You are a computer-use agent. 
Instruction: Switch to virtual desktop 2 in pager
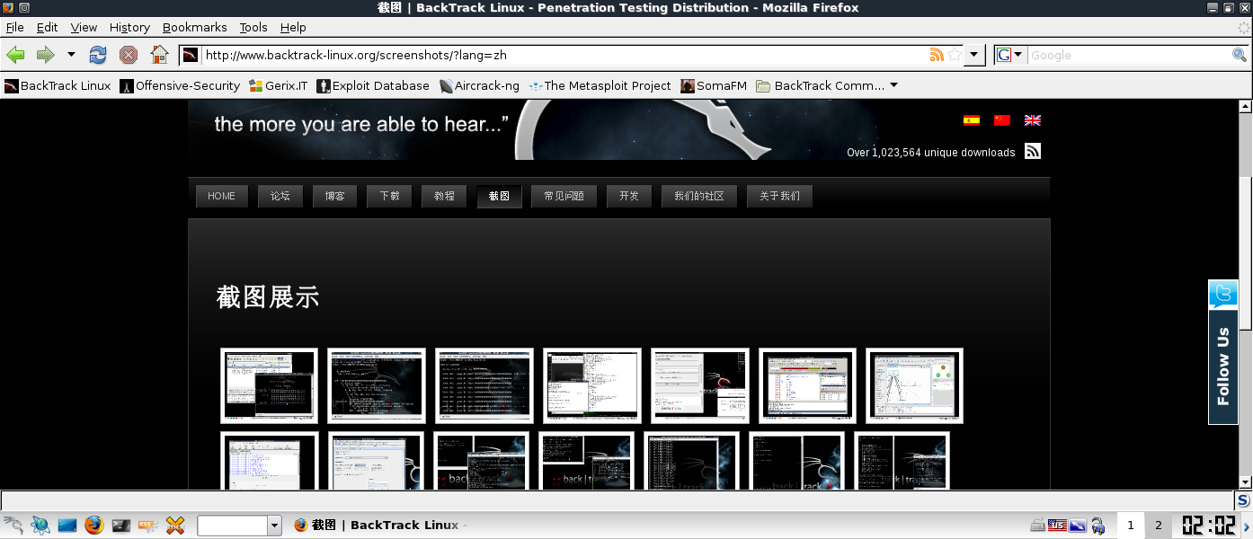coord(1158,526)
